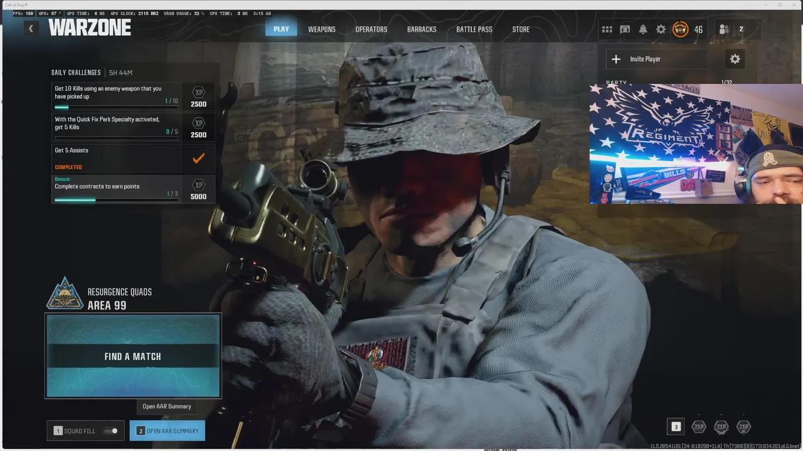The width and height of the screenshot is (803, 451).
Task: Click the bonus contracts progress bar
Action: [116, 200]
